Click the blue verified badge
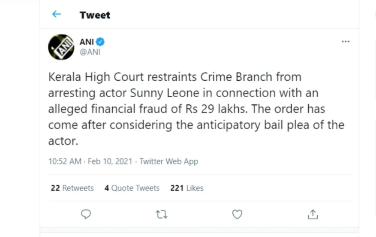This screenshot has width=376, height=237. click(100, 42)
